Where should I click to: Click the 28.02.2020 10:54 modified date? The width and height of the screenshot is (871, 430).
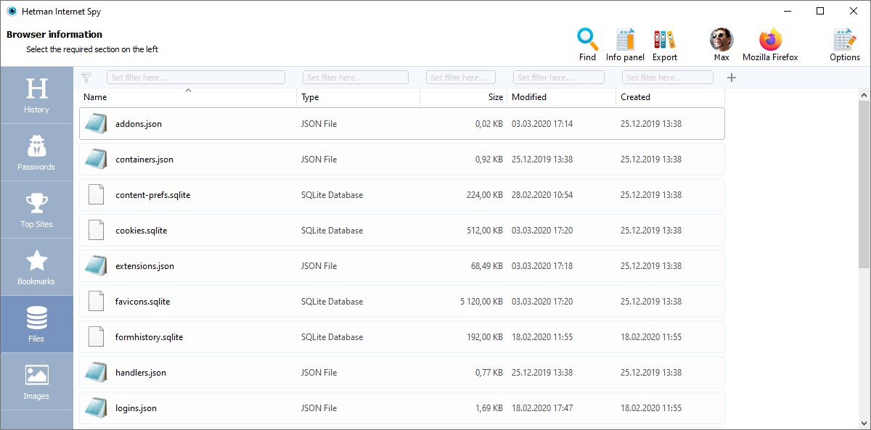542,195
